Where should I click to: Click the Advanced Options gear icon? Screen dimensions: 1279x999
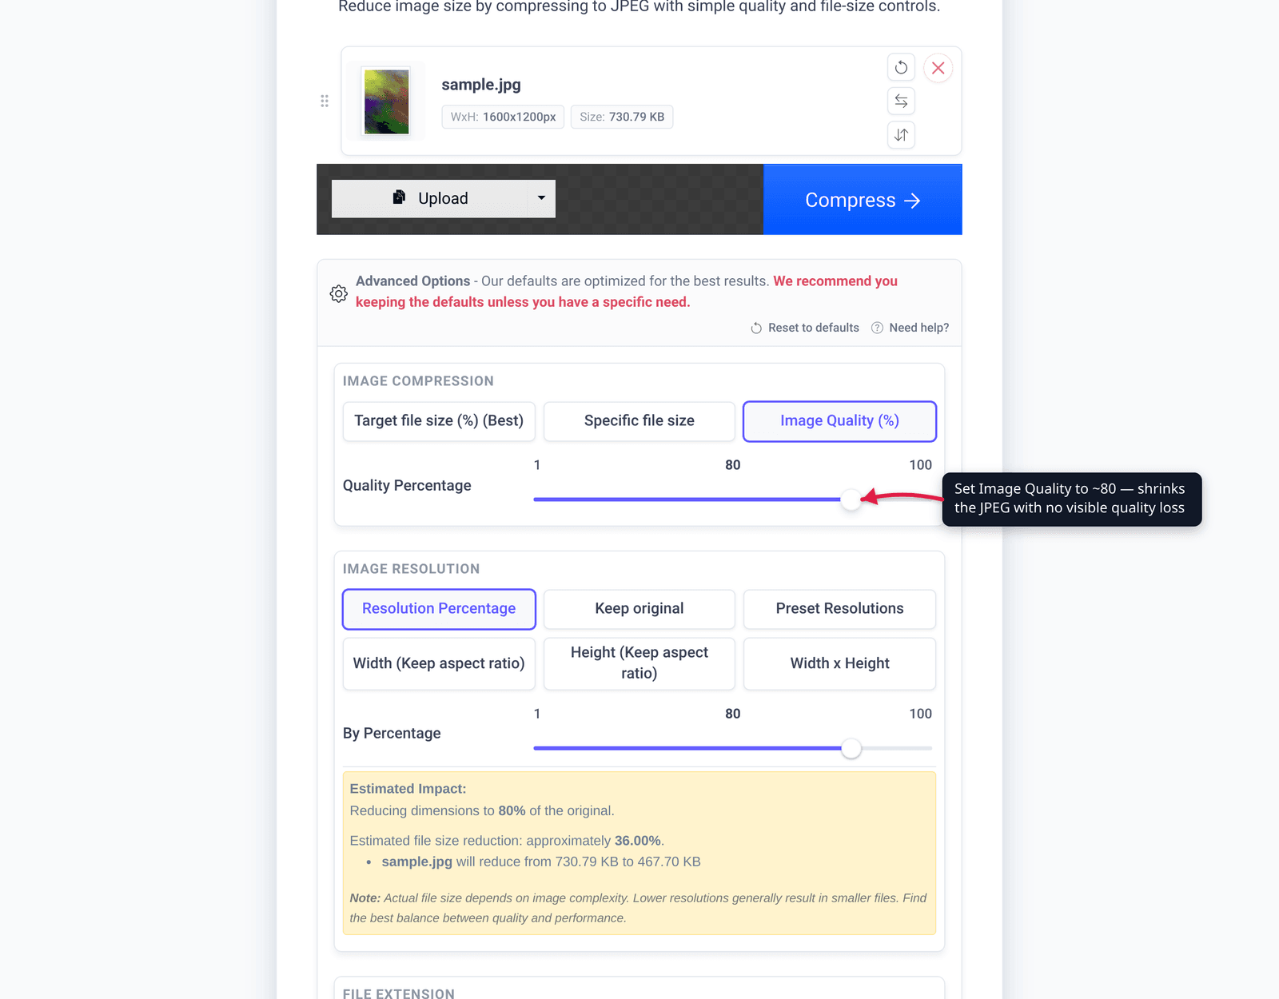pyautogui.click(x=339, y=293)
